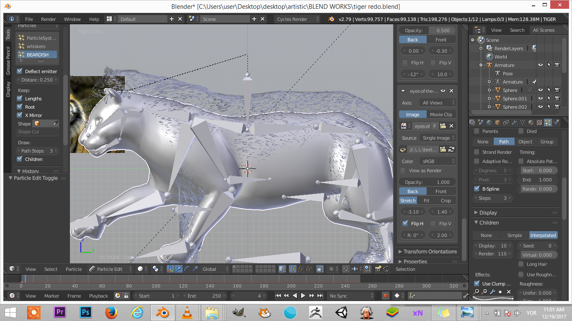572x321 pixels.
Task: Open the Render menu
Action: click(49, 19)
